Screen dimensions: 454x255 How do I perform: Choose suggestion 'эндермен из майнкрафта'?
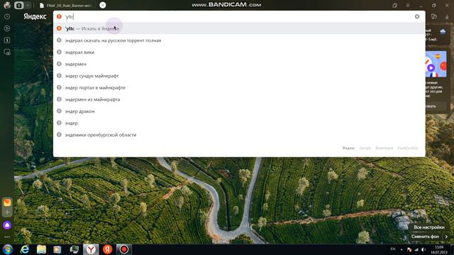239,99
